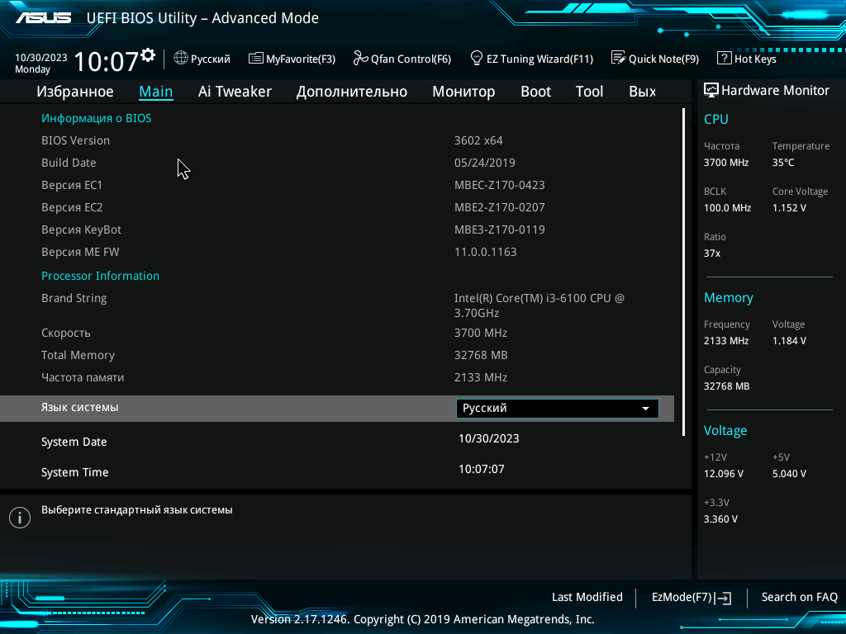Click the Last Modified button

click(x=587, y=598)
